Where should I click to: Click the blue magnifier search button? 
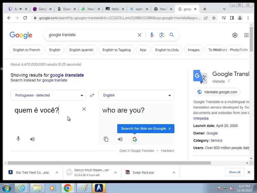172,35
